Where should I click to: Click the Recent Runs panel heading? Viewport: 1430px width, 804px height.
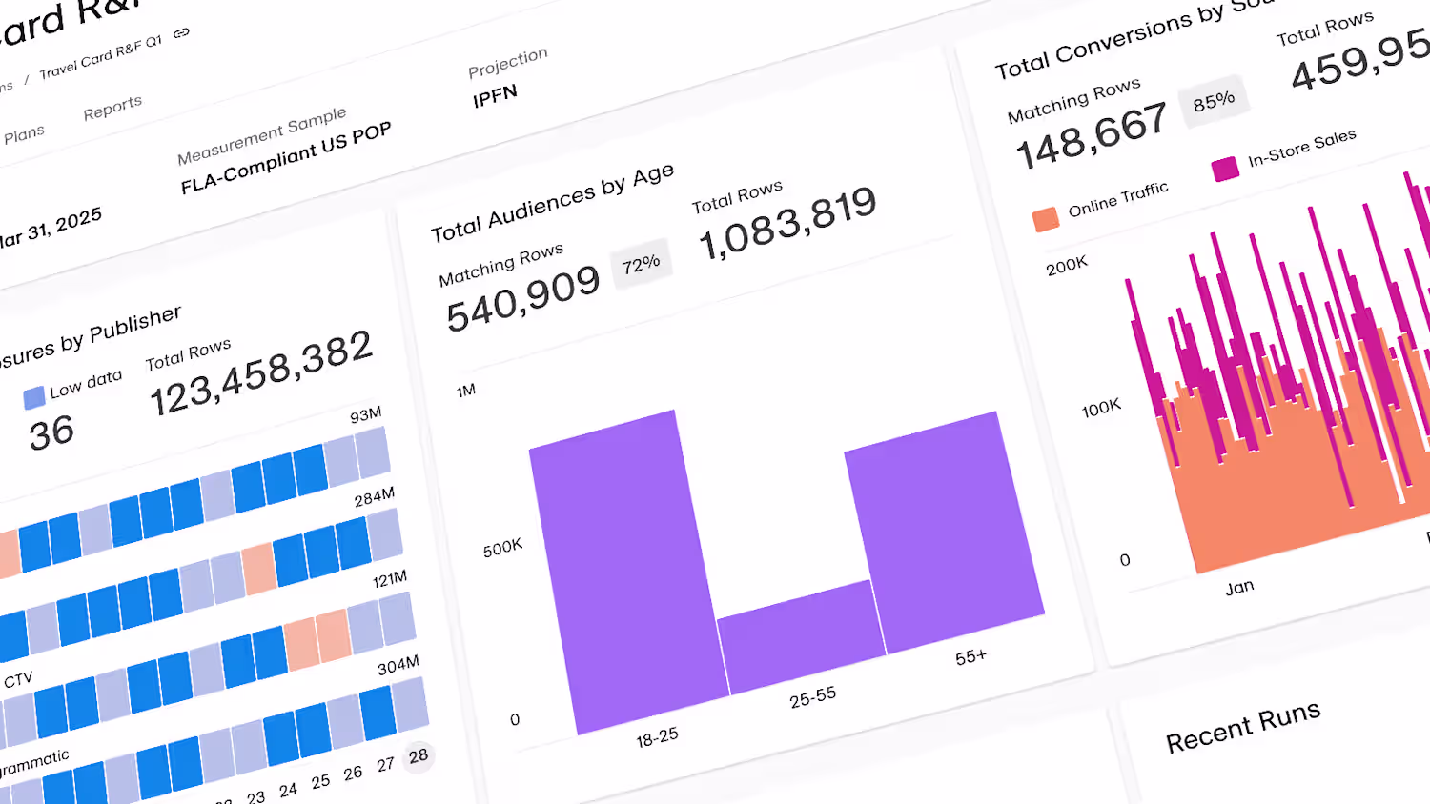1243,727
